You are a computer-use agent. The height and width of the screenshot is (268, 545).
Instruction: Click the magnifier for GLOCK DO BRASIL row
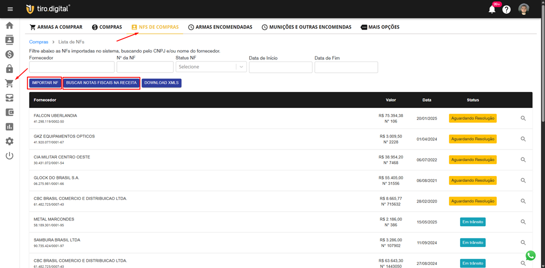coord(523,180)
